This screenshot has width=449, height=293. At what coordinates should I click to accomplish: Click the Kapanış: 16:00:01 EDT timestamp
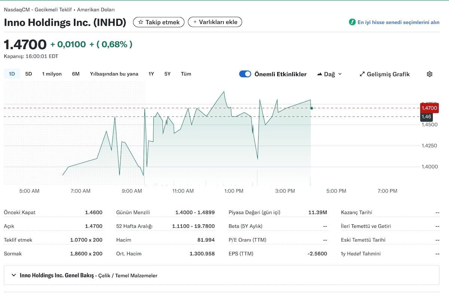coord(31,56)
